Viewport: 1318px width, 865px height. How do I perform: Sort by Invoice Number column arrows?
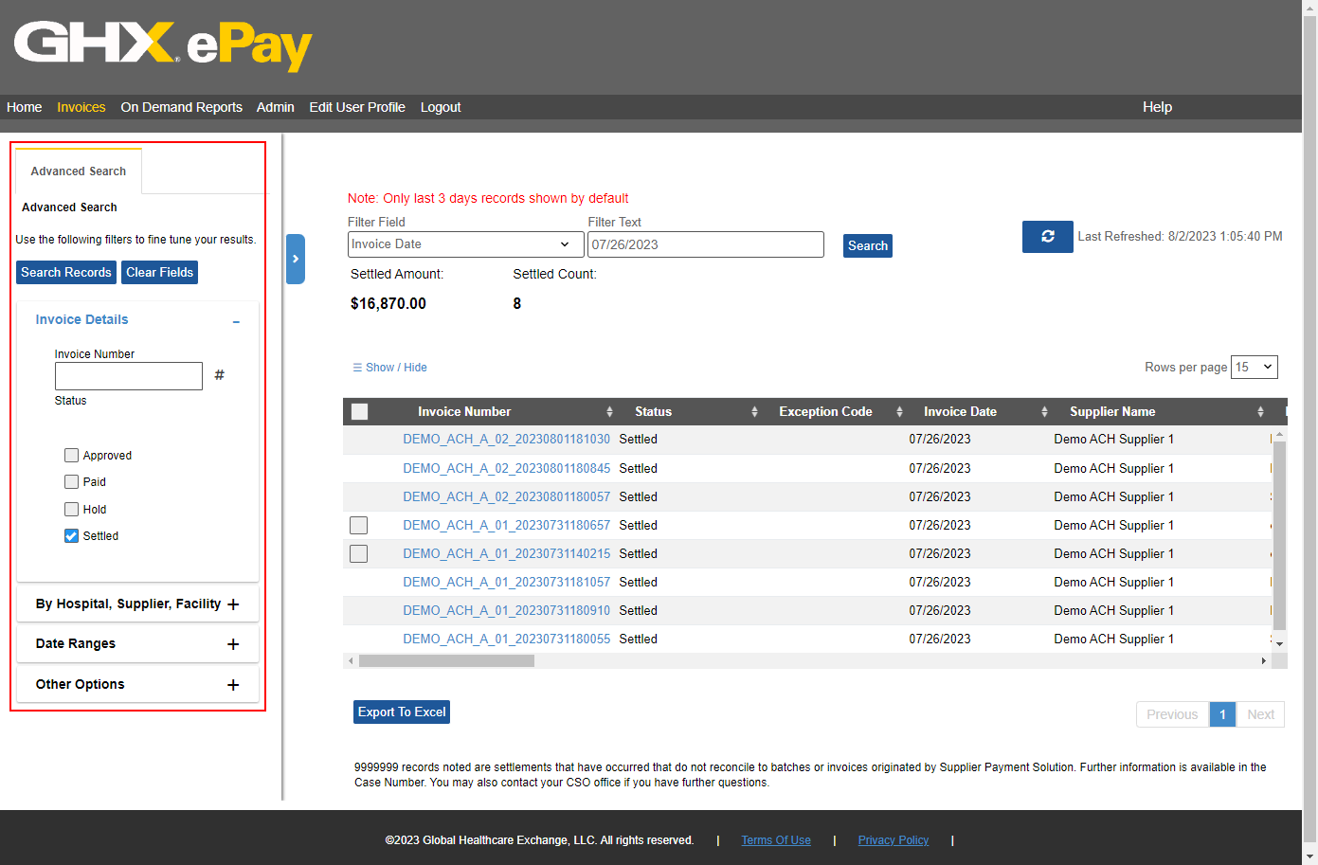coord(609,412)
